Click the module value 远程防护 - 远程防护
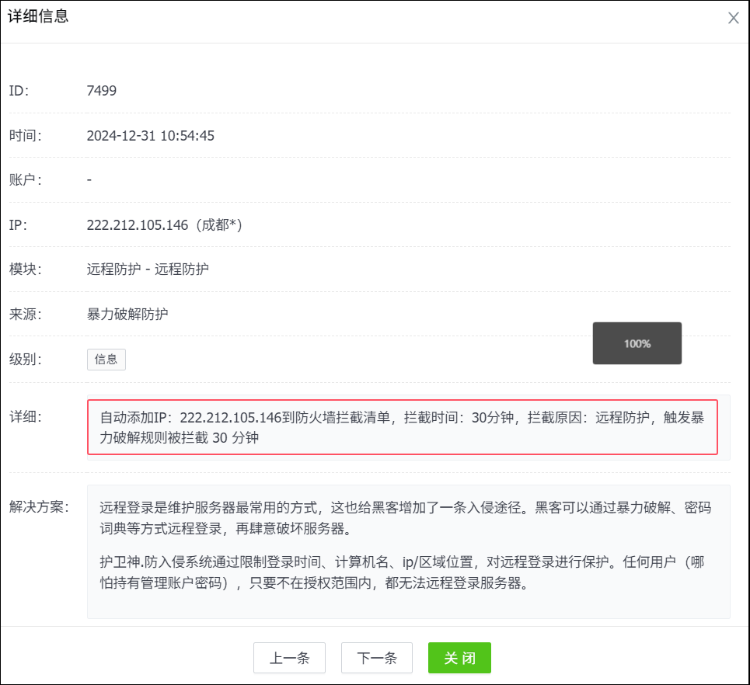This screenshot has height=685, width=750. click(148, 269)
